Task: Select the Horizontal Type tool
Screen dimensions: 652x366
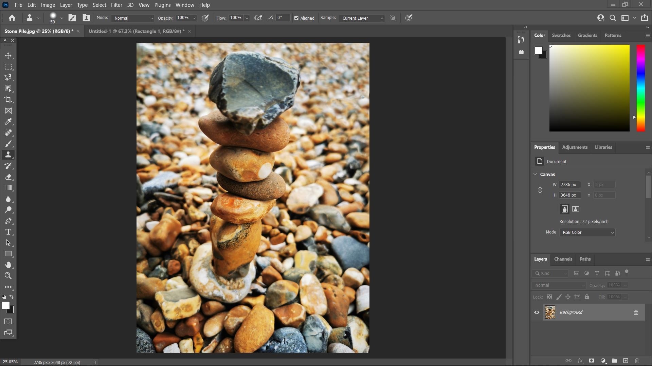Action: [8, 232]
